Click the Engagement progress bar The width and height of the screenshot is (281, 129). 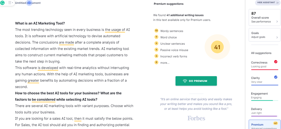[265, 100]
